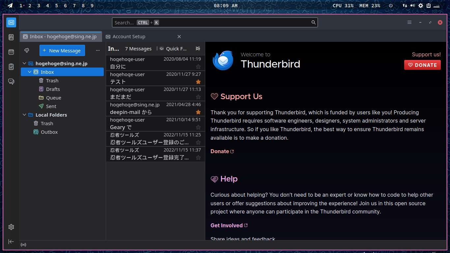Star the 忍者ツールズ message from 11:25
This screenshot has width=450, height=253.
(x=198, y=142)
